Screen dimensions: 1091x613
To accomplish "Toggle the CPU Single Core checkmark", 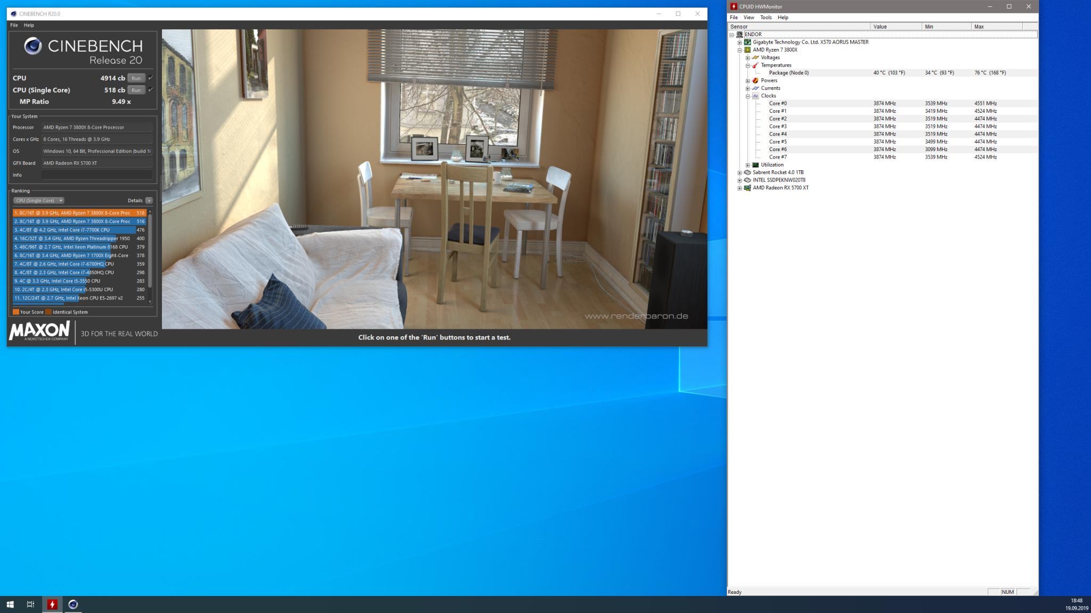I will pyautogui.click(x=151, y=90).
